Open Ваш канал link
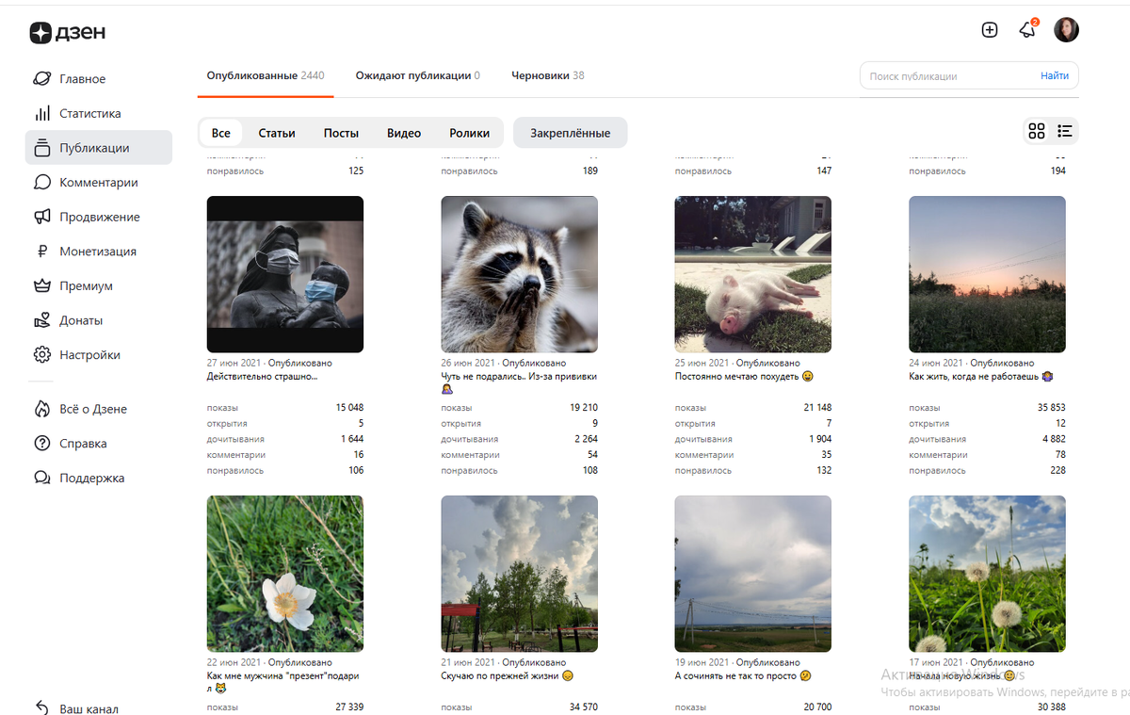 [x=89, y=708]
